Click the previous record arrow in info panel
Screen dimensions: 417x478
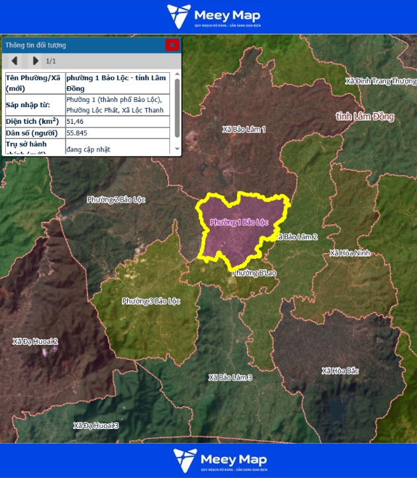coord(14,61)
